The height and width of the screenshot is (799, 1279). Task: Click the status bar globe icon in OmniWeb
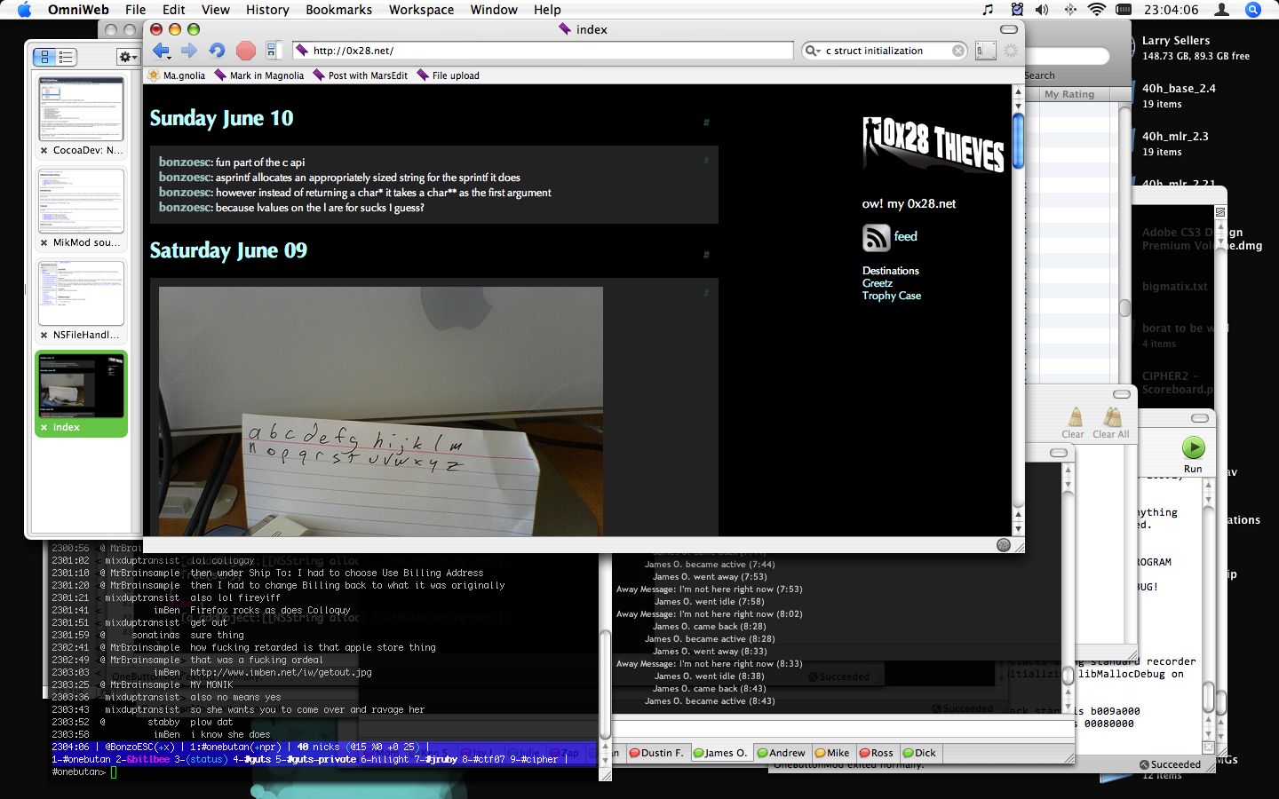1004,545
